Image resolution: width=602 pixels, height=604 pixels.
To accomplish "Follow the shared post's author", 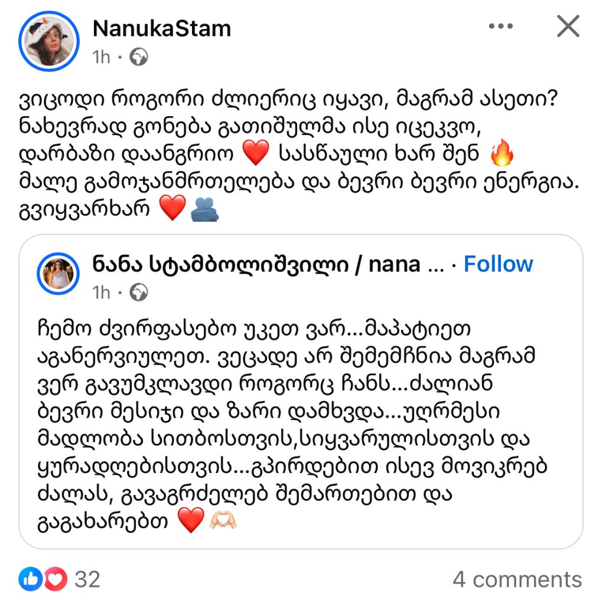I will pyautogui.click(x=498, y=264).
